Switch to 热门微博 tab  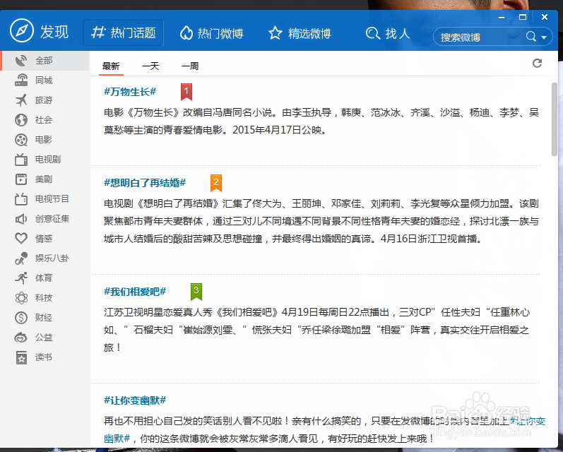click(x=211, y=33)
